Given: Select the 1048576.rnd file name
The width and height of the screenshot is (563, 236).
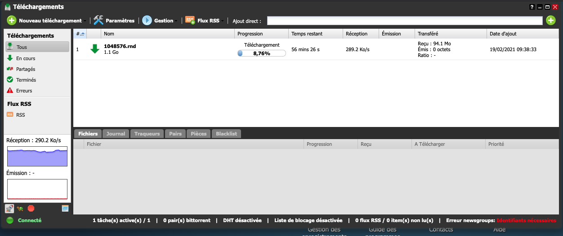Looking at the screenshot, I should tap(120, 46).
